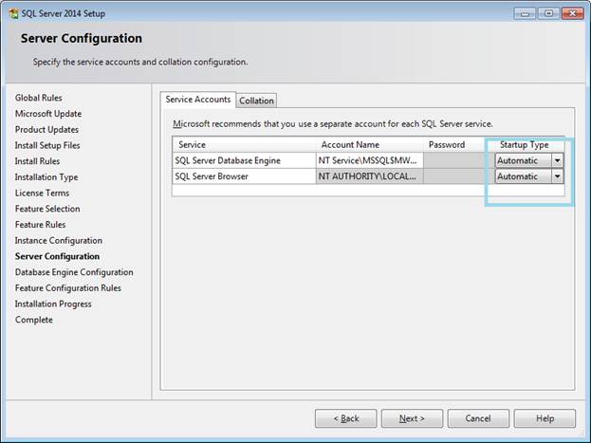Click Install Setup Files step
This screenshot has height=443, width=591.
click(x=47, y=145)
